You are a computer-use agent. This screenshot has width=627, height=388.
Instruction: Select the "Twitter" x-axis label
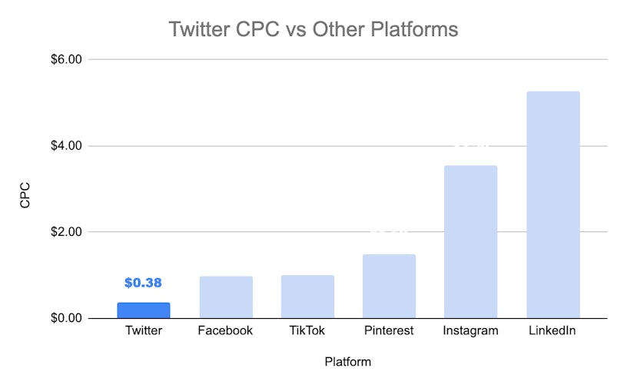click(144, 331)
